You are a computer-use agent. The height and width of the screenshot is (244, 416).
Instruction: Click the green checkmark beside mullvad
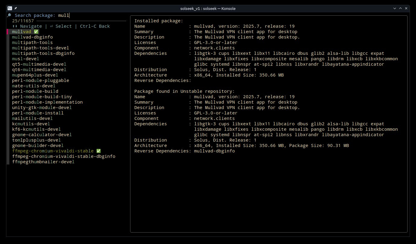click(36, 32)
